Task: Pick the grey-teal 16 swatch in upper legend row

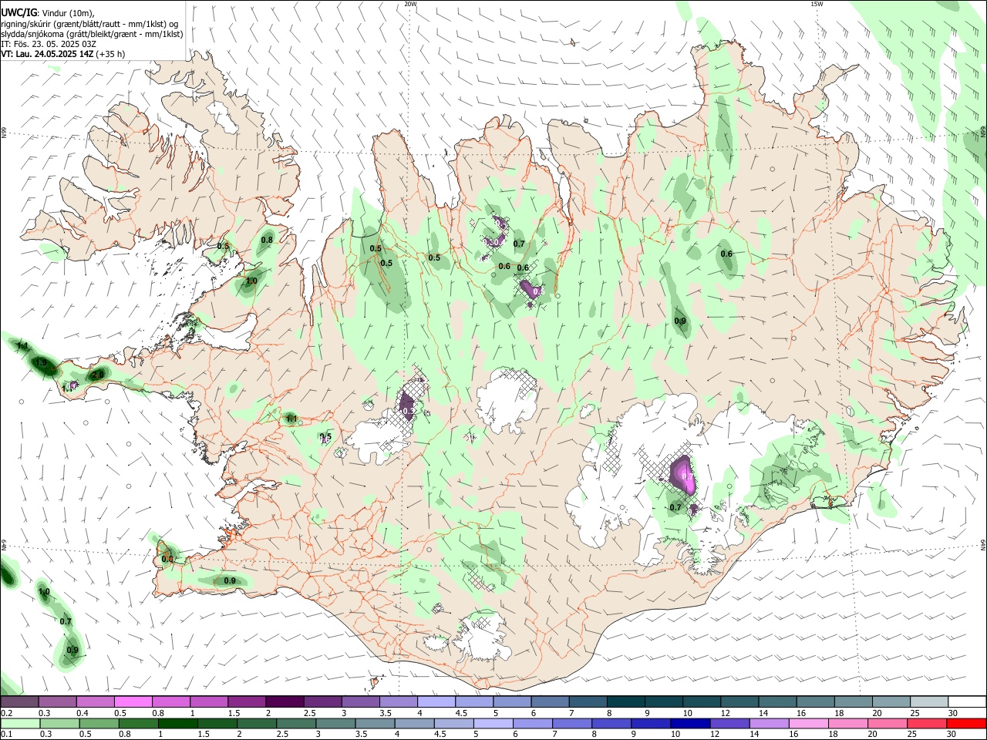Action: tap(815, 702)
